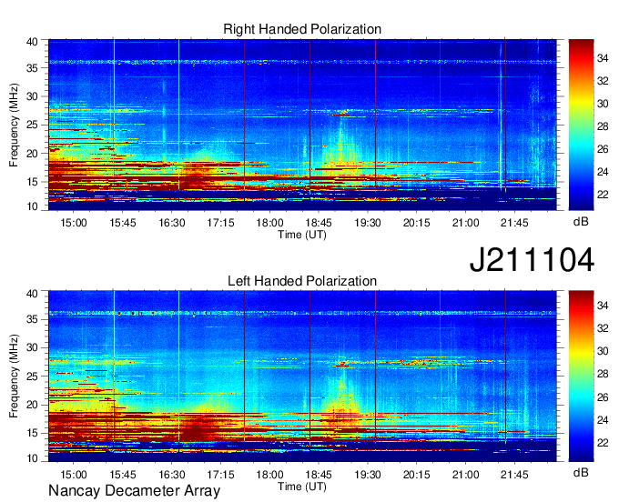
Task: Click the Left Handed plot's colorbar
Action: [x=581, y=376]
